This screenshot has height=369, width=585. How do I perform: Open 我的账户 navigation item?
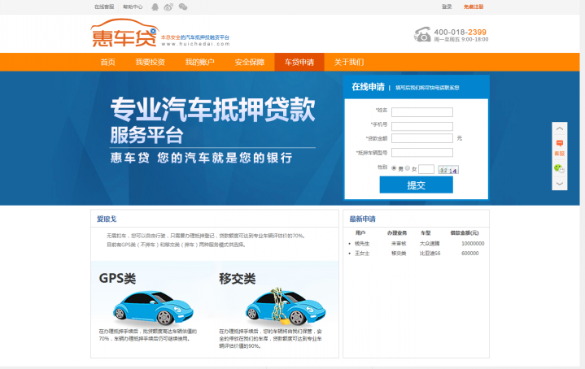pyautogui.click(x=199, y=62)
